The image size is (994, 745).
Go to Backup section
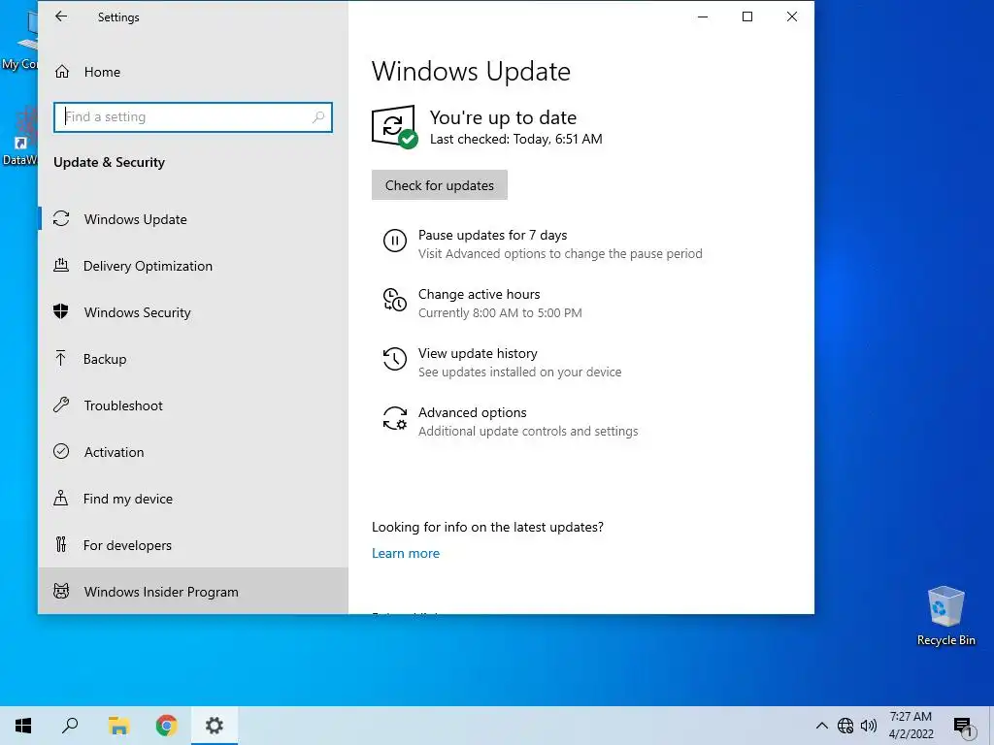click(x=193, y=359)
